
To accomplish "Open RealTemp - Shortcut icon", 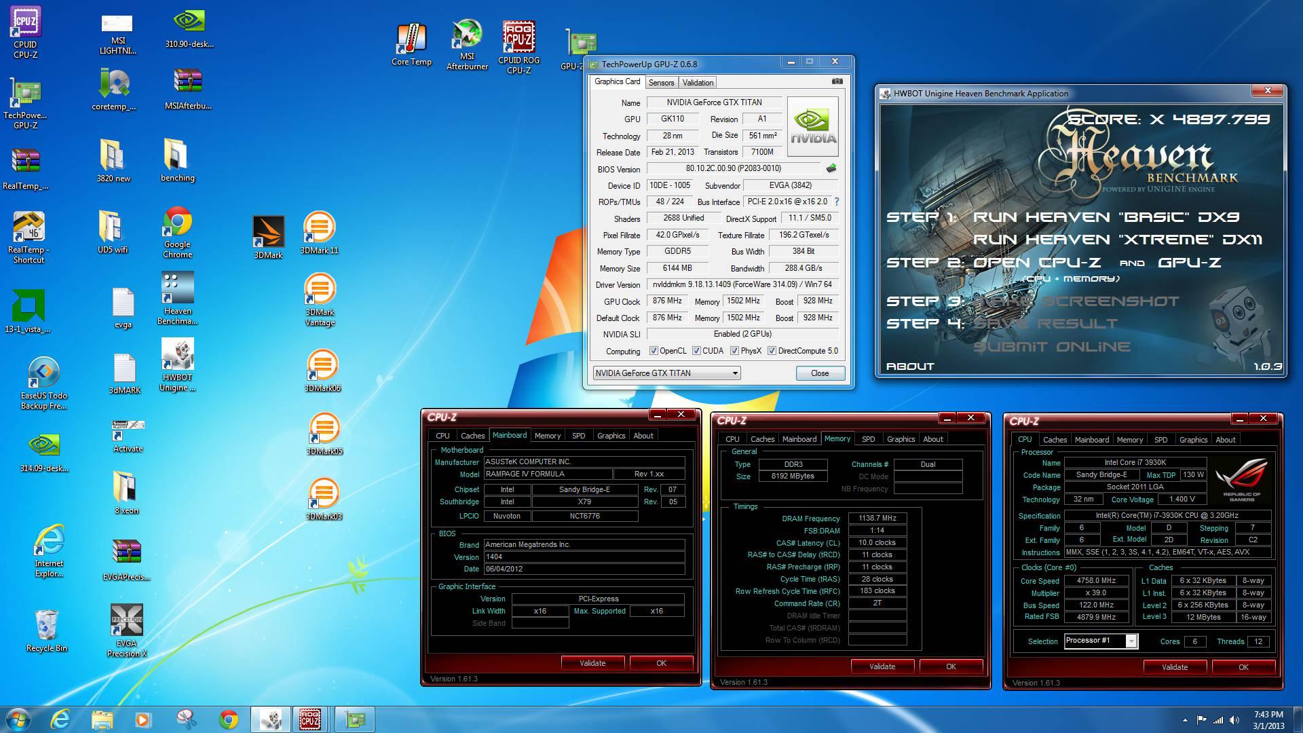I will [29, 238].
